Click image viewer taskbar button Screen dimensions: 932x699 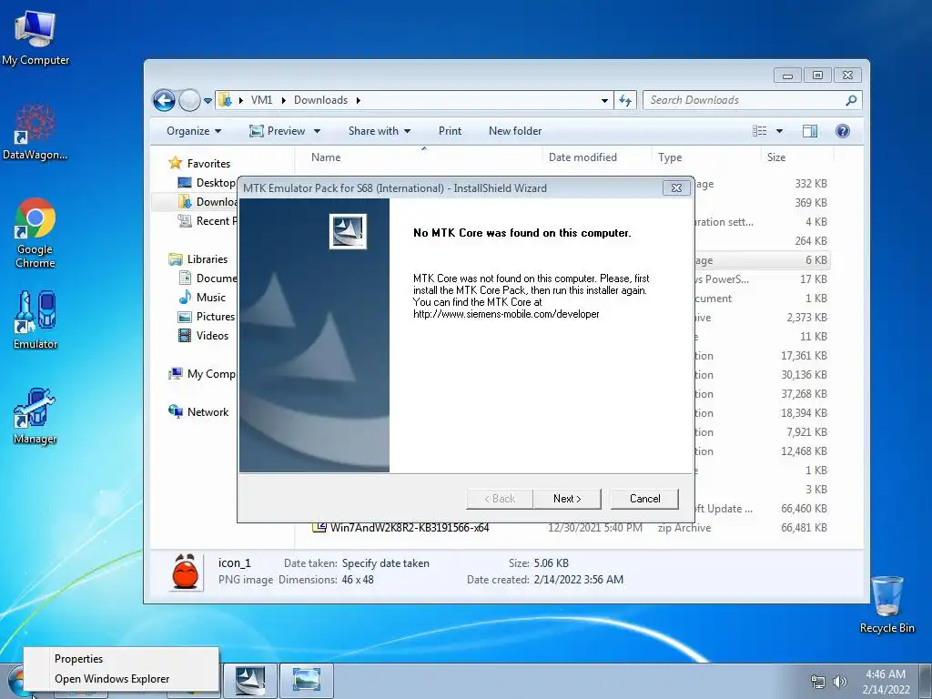pyautogui.click(x=306, y=681)
